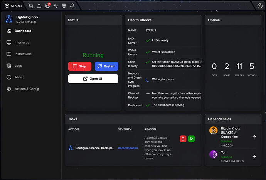This screenshot has width=266, height=180.
Task: Click the Open UI button
Action: point(93,79)
